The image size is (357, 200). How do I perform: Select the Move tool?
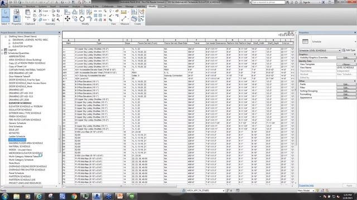[67, 19]
